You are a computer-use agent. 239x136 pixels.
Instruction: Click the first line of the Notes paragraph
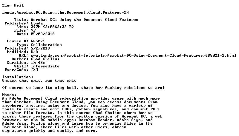point(81,98)
